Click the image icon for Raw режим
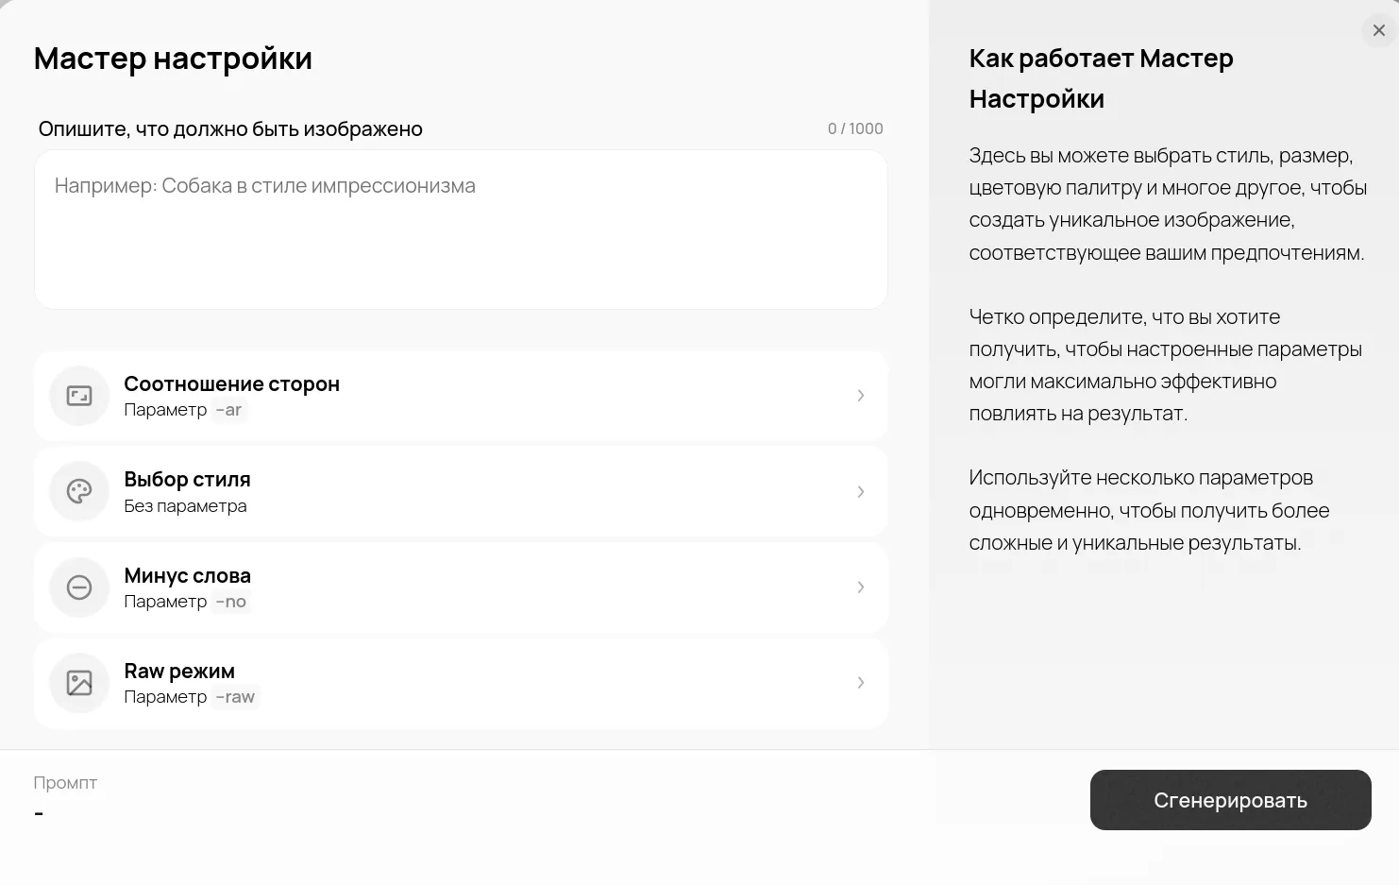Viewport: 1399px width, 885px height. (x=79, y=683)
